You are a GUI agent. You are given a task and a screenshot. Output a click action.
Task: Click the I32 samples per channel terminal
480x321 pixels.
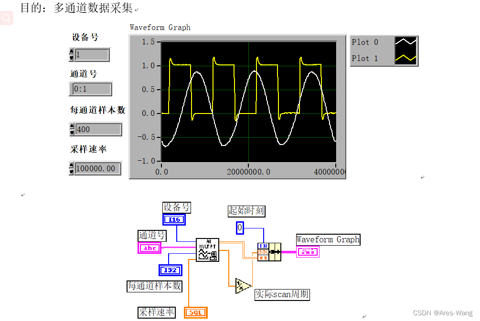[170, 270]
